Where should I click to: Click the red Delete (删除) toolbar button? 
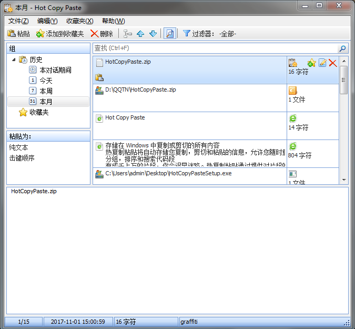tap(102, 34)
